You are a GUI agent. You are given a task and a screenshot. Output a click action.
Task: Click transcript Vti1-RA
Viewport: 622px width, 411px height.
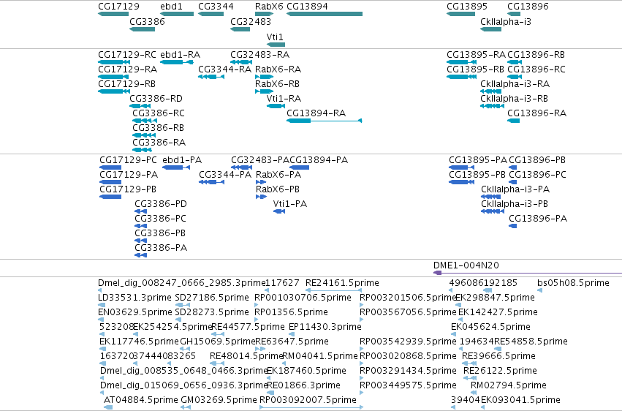[x=276, y=106]
